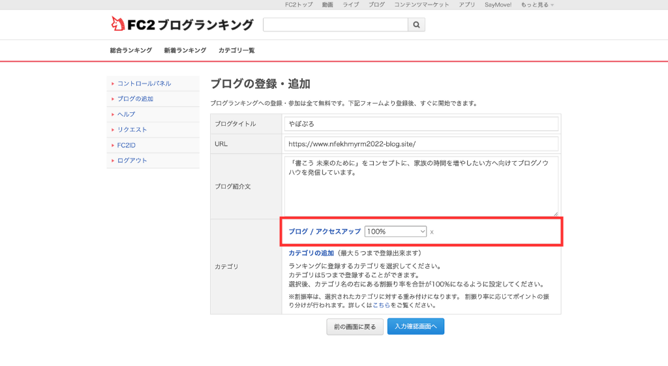Focus the header search input field

pos(335,25)
